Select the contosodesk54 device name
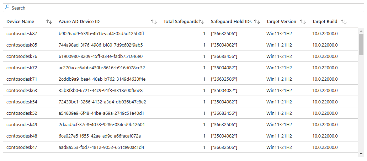367x161 pixels. 22,102
